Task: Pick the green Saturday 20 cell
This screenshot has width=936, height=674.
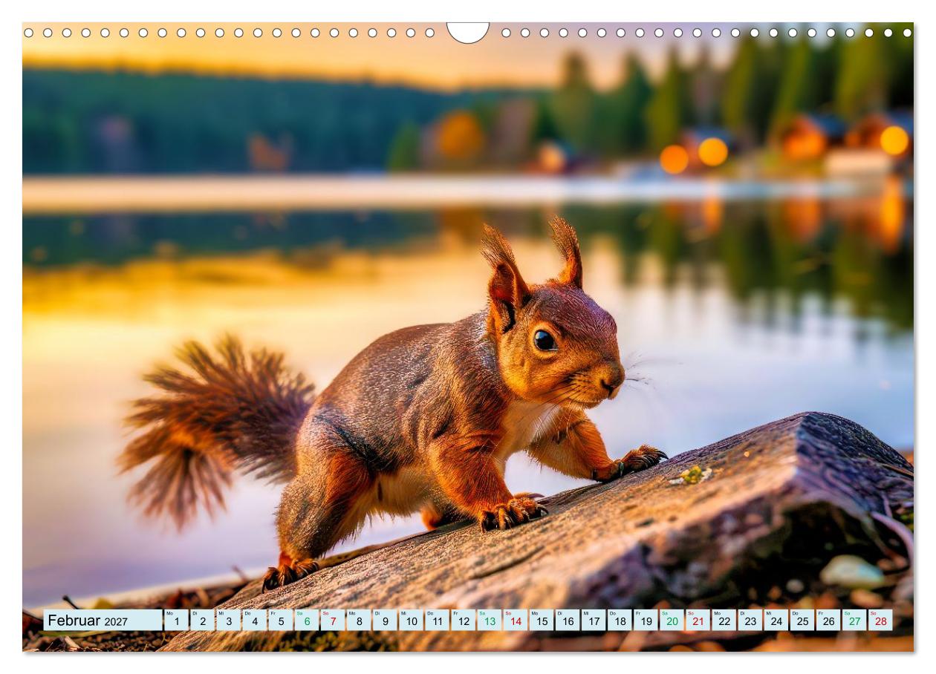Action: point(672,621)
